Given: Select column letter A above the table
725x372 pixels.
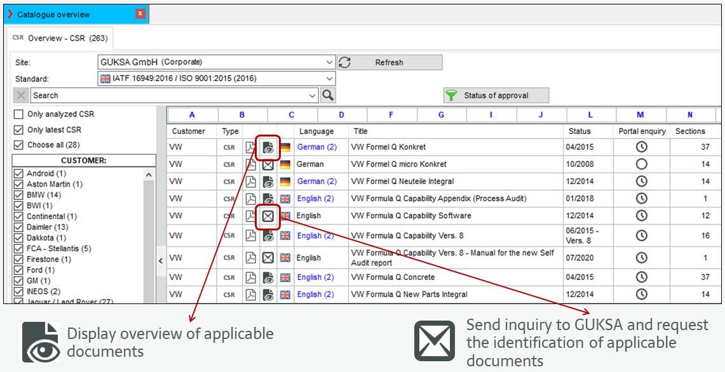Looking at the screenshot, I should pyautogui.click(x=192, y=115).
